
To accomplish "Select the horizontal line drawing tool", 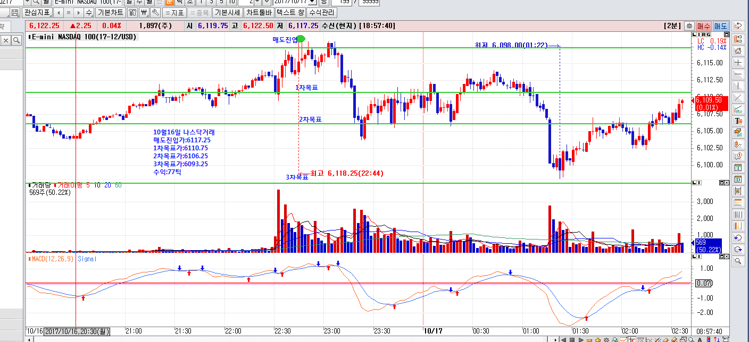I will tap(738, 74).
